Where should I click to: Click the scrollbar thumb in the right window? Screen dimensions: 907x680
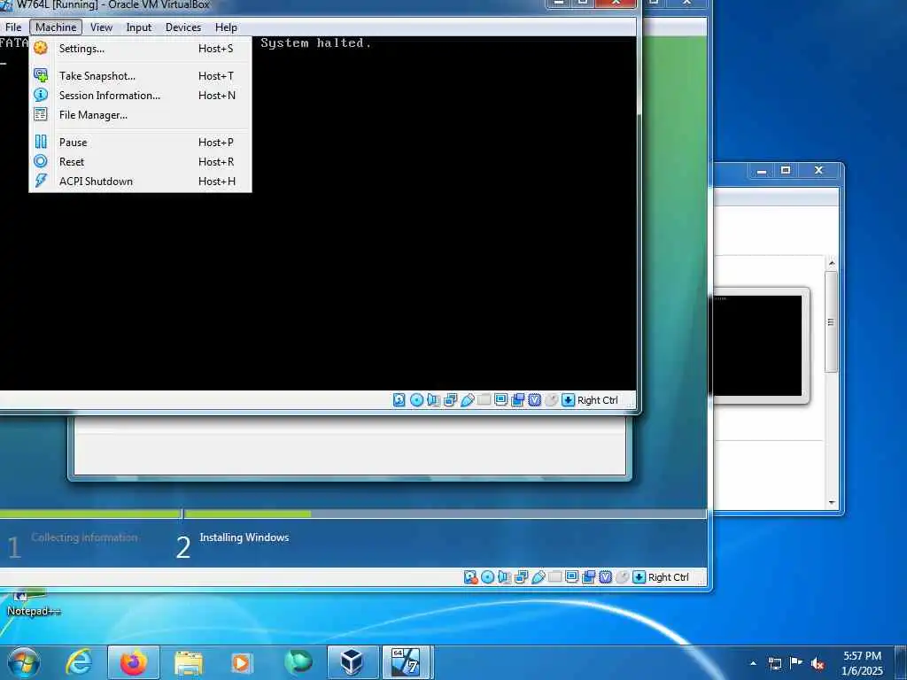click(831, 322)
